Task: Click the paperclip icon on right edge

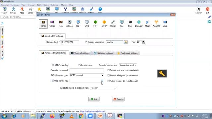Action: (x=209, y=17)
